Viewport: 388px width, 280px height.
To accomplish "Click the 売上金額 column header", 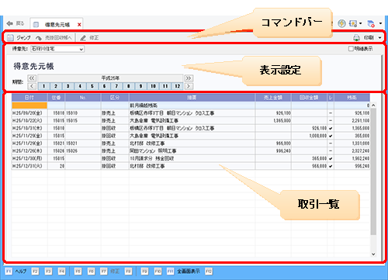I will (x=273, y=98).
